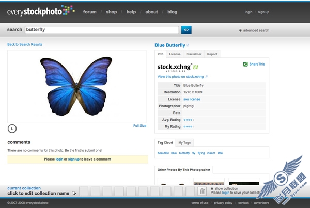Select Other Photos By This Photographer tab
Viewport: 310px width, 208px height.
coord(183,170)
